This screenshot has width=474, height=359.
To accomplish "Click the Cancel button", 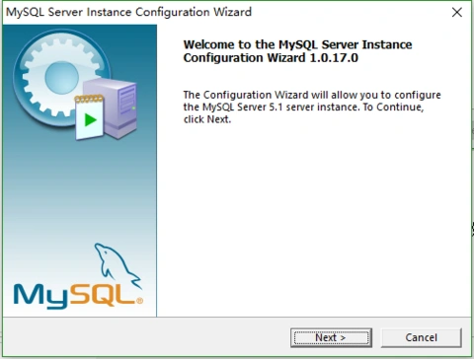I will pos(421,337).
